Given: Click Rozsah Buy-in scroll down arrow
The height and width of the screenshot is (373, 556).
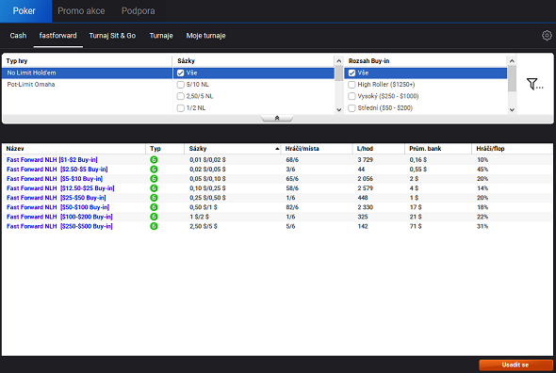Looking at the screenshot, I should tap(512, 109).
